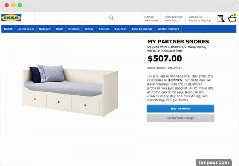Viewport: 239px width, 166px height.
Task: Select the Bedroom navigation item
Action: point(45,29)
